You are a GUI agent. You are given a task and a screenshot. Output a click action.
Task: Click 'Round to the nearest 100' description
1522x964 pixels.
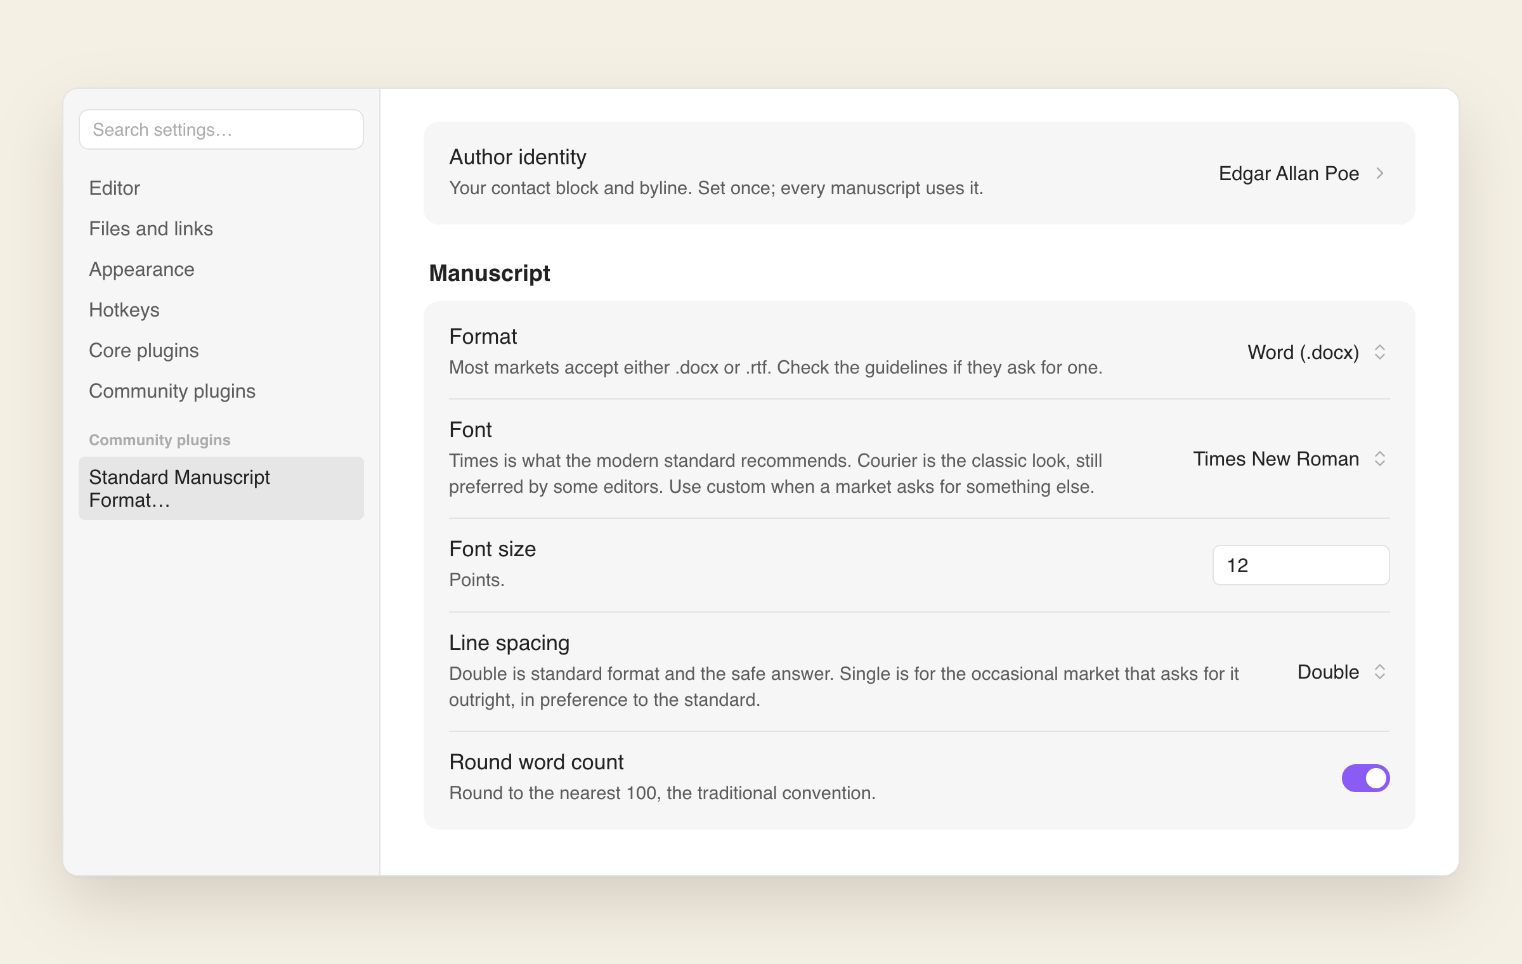click(x=662, y=793)
